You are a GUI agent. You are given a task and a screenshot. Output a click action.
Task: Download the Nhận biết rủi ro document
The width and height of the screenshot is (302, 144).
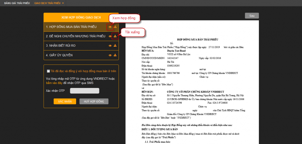115,46
